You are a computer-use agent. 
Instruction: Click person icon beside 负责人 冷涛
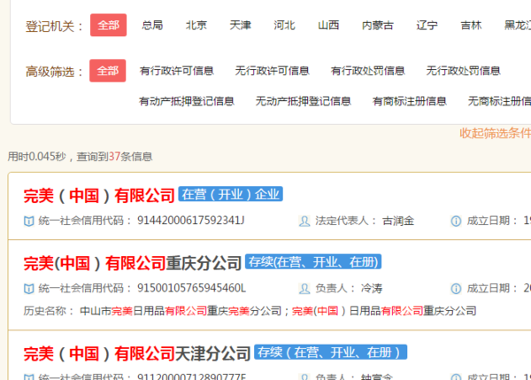(x=304, y=289)
